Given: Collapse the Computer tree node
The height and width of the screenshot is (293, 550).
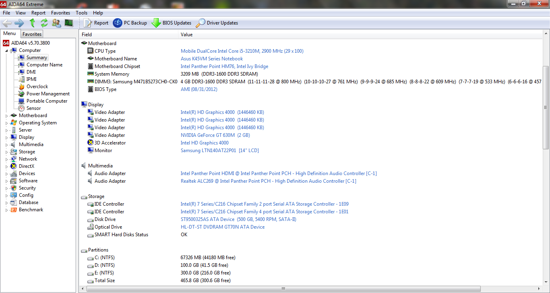Looking at the screenshot, I should (x=6, y=51).
